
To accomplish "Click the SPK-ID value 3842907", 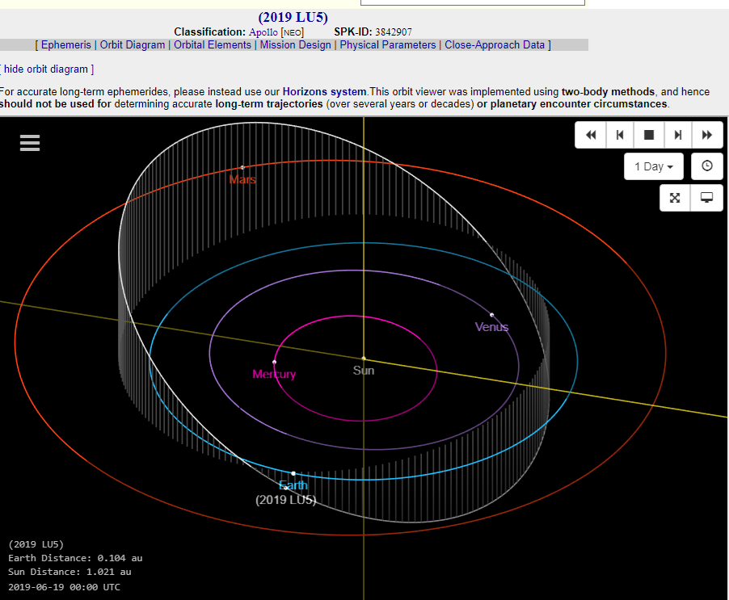I will click(394, 32).
